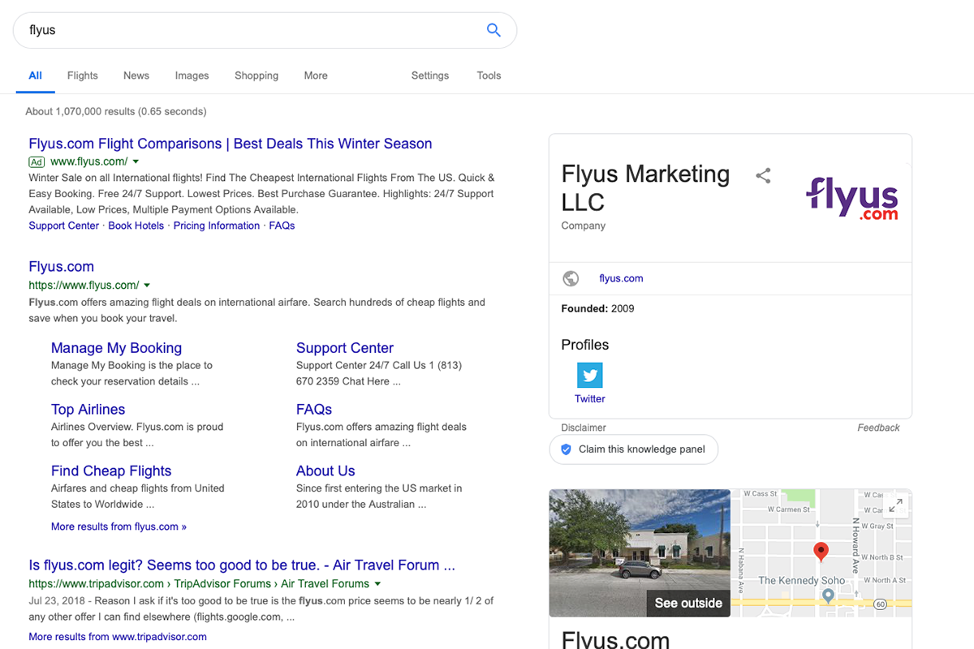The image size is (974, 649).
Task: Open the Is flyus.com legit TripAdvisor result
Action: point(242,565)
